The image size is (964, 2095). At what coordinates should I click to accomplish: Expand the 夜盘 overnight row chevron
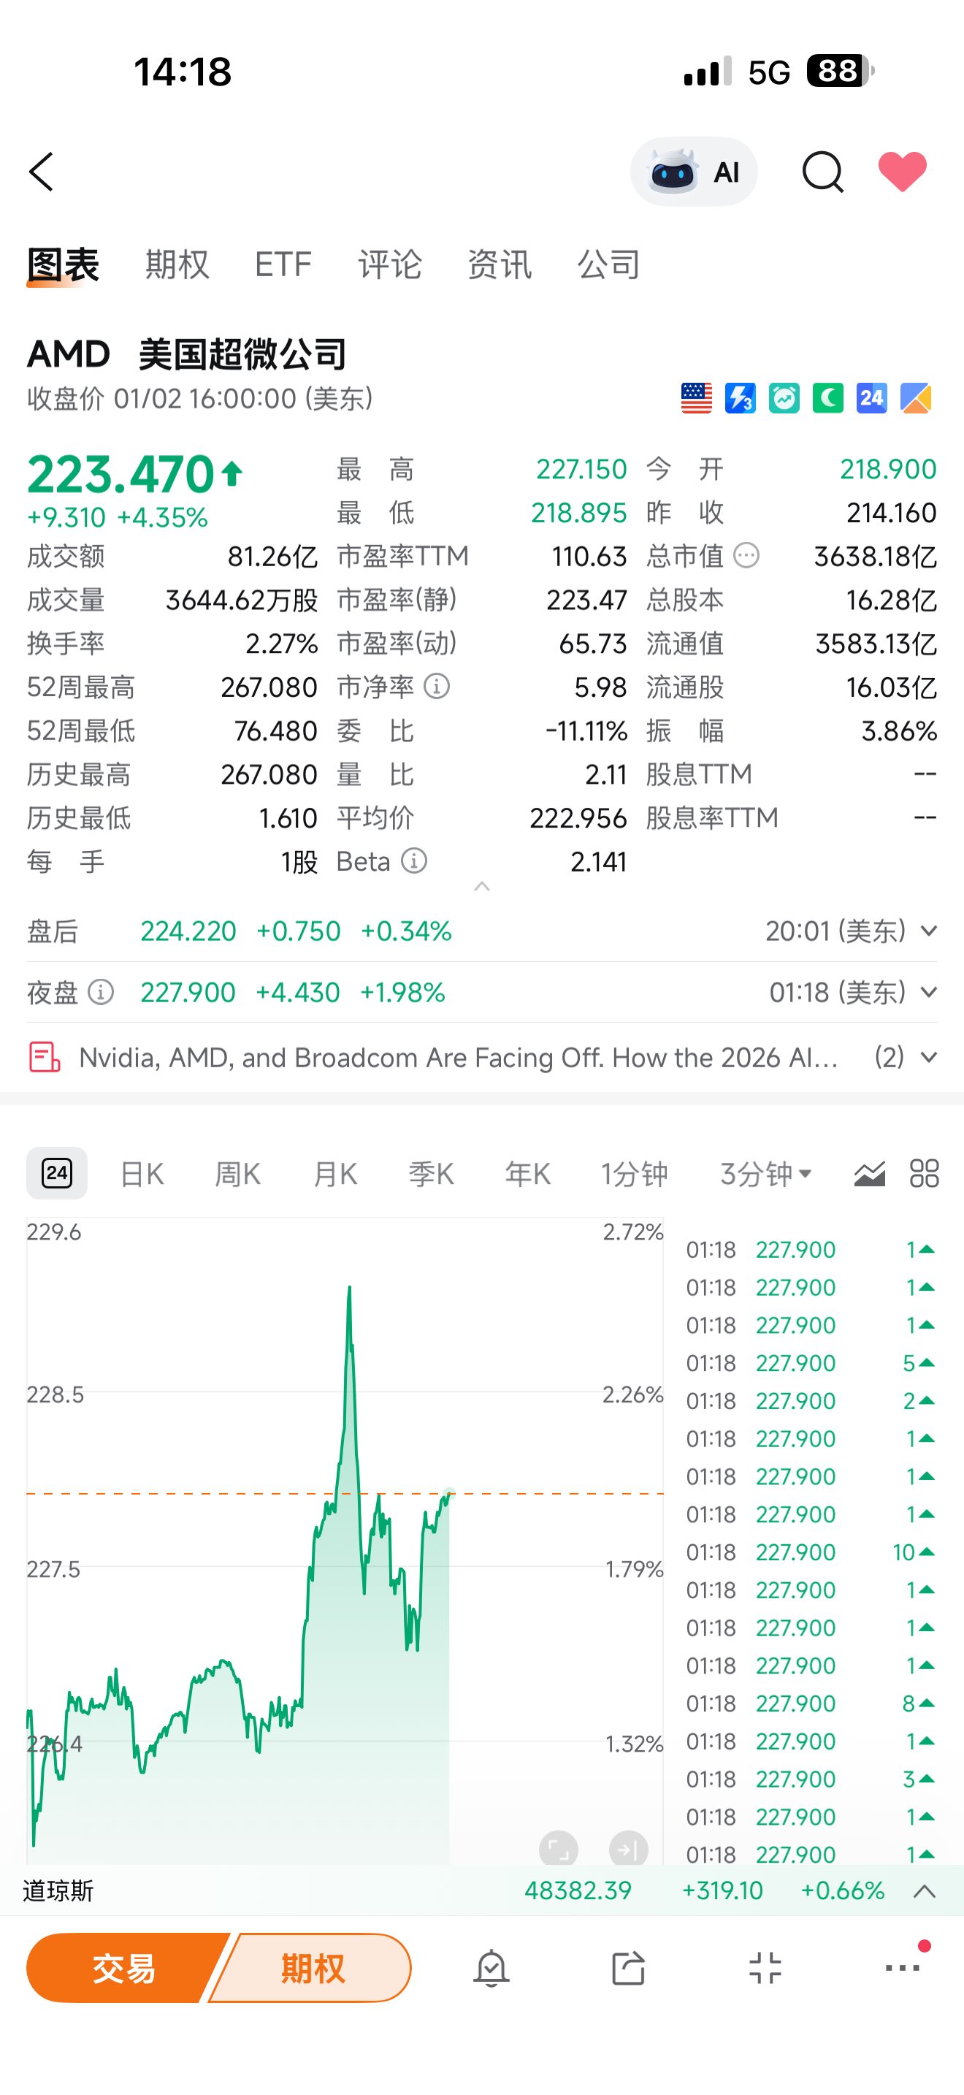click(928, 992)
